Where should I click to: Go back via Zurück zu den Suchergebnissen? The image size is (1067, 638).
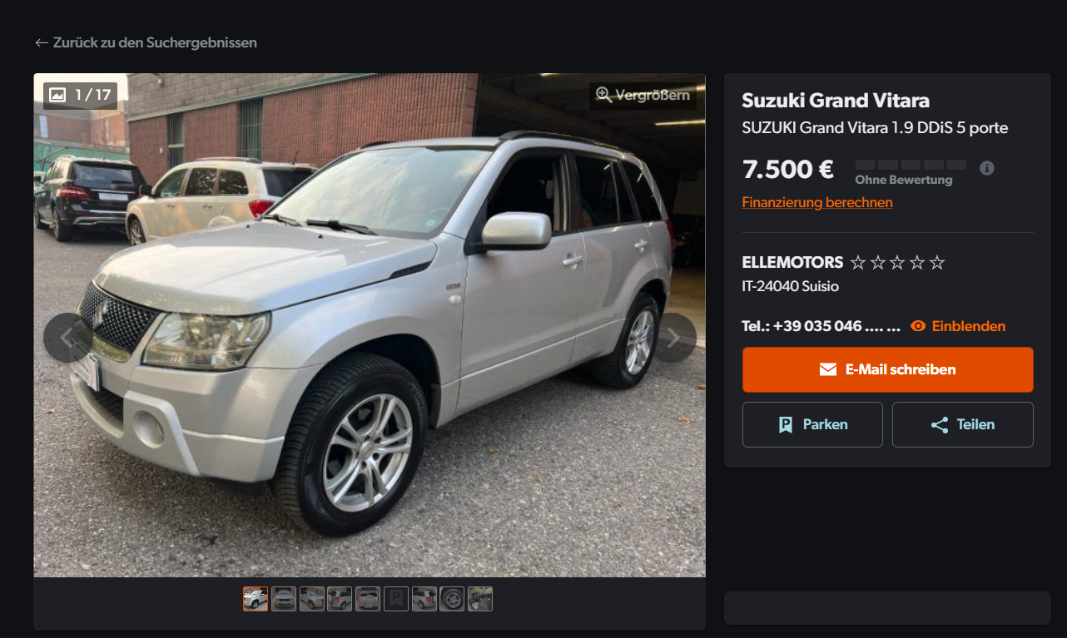(146, 42)
